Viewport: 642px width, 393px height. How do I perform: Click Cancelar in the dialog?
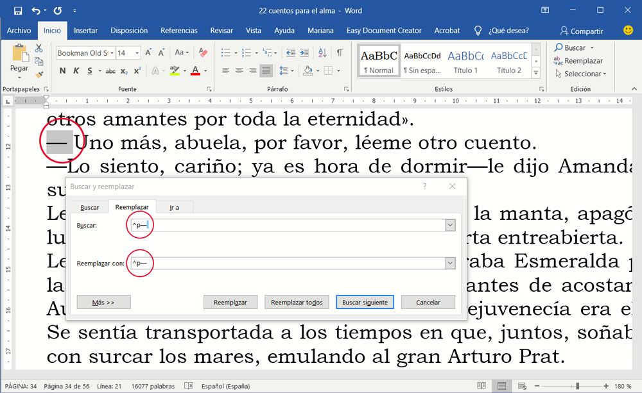click(x=428, y=302)
